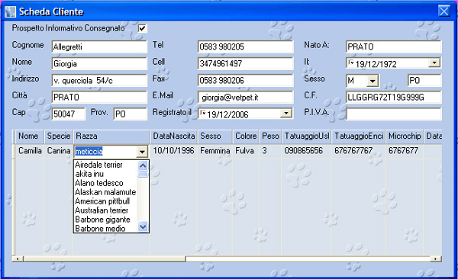Click the 6767677 microchip cell
458x279 pixels.
[405, 151]
